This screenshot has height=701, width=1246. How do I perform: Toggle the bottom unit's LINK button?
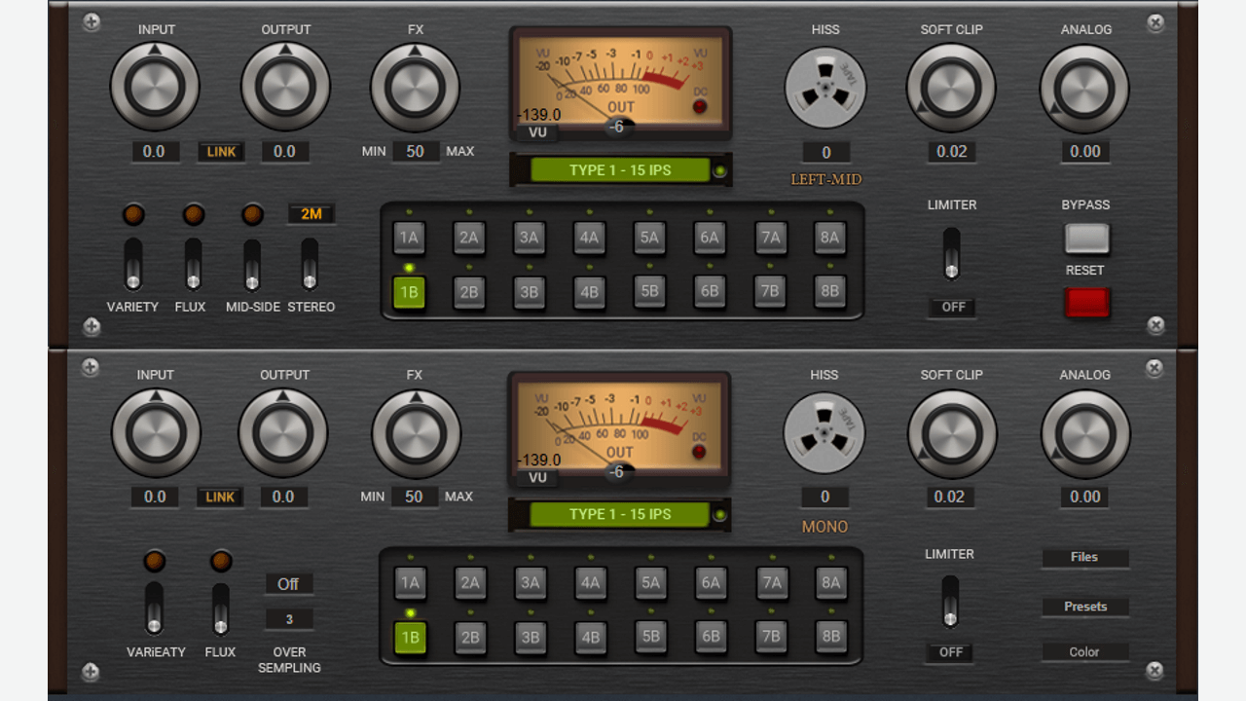pyautogui.click(x=220, y=498)
